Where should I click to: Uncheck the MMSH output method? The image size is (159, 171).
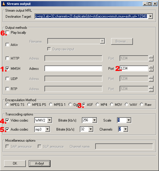8,69
